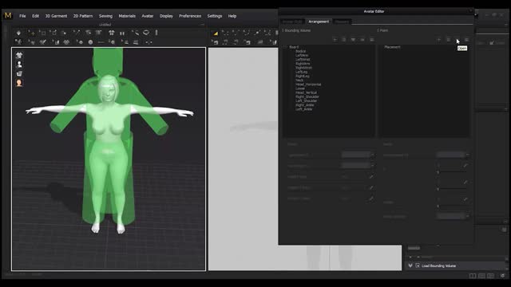The width and height of the screenshot is (511, 287).
Task: Switch to the first Avatar Editor tab
Action: (292, 22)
